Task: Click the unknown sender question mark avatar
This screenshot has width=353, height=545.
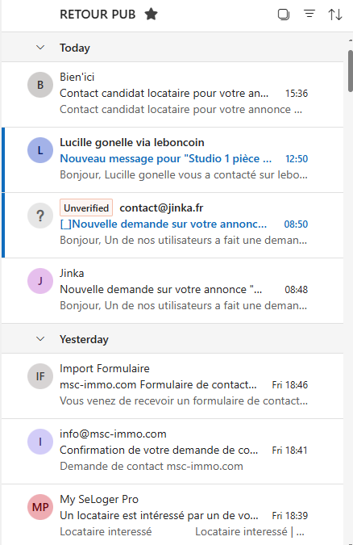Action: pyautogui.click(x=40, y=216)
